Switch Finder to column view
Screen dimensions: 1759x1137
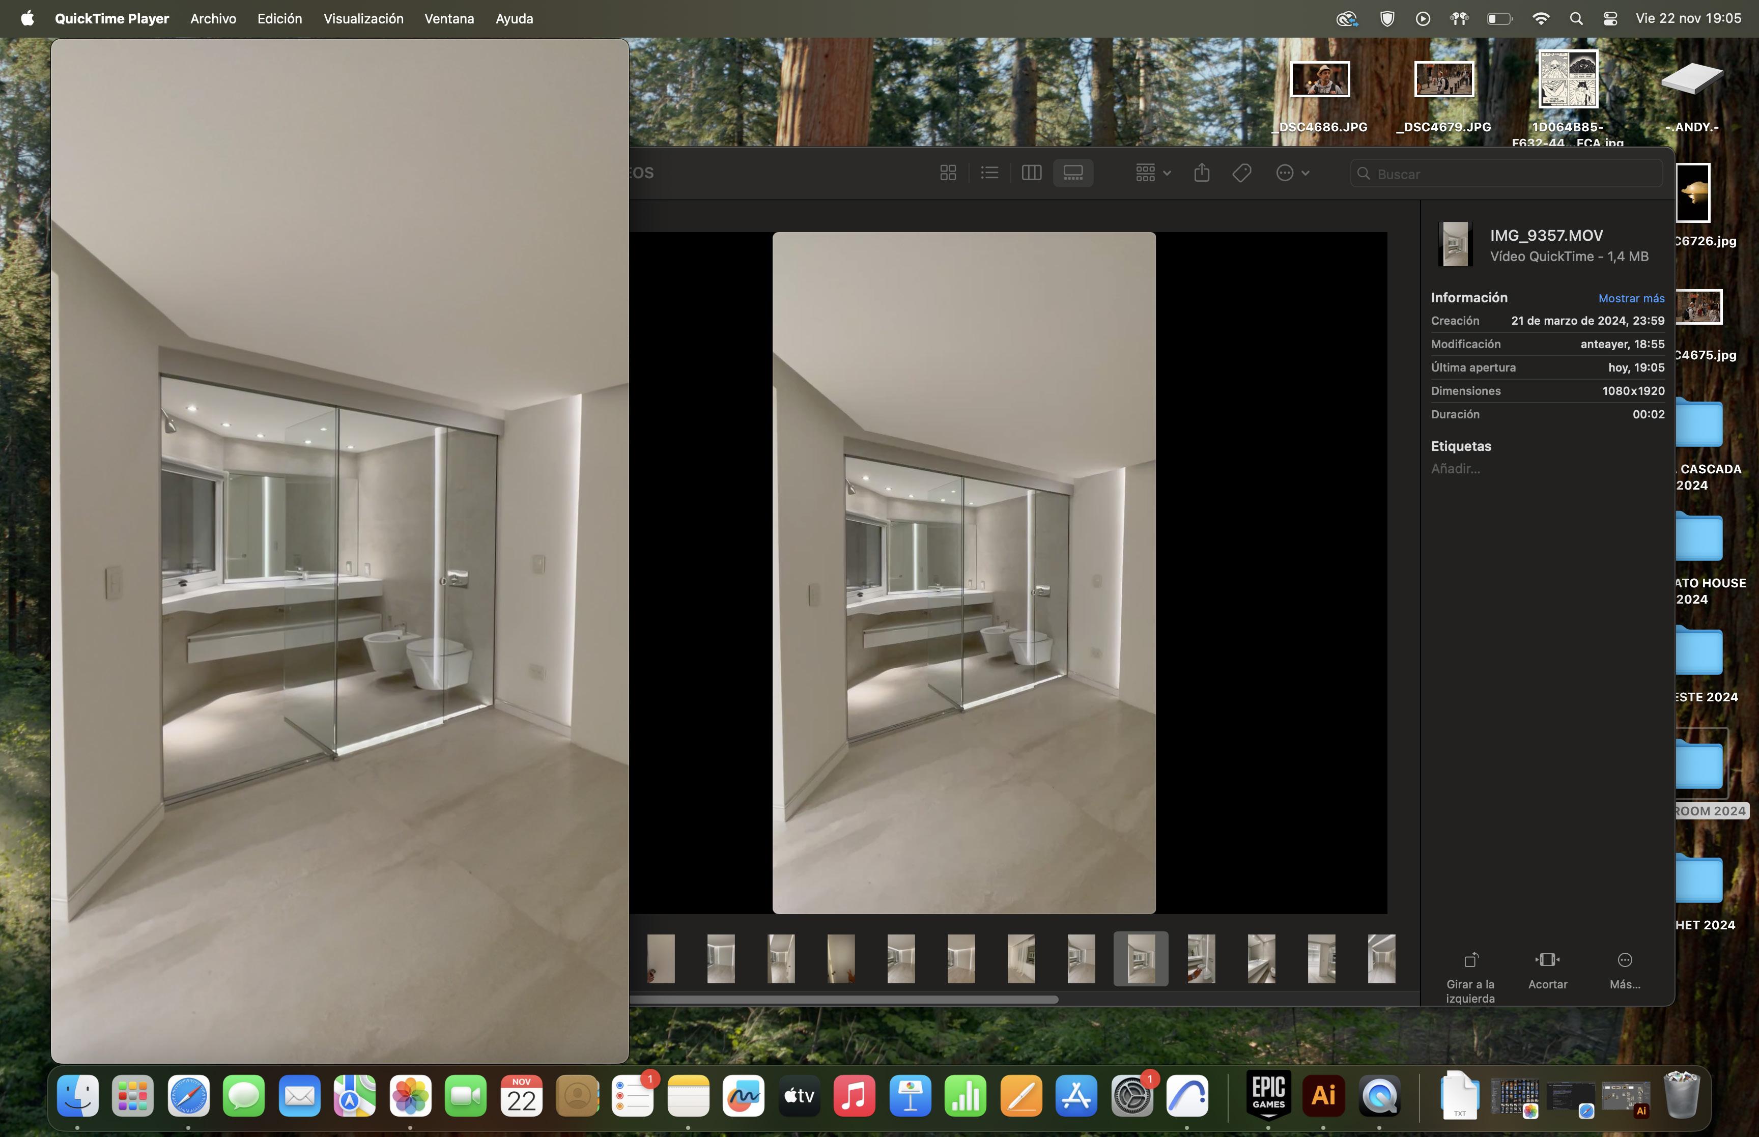(1031, 173)
